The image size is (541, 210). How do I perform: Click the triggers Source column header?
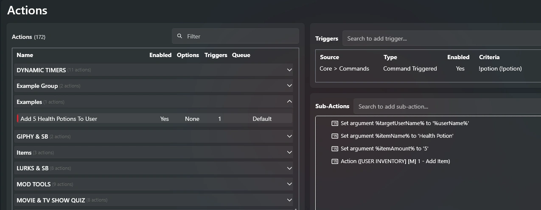click(329, 57)
